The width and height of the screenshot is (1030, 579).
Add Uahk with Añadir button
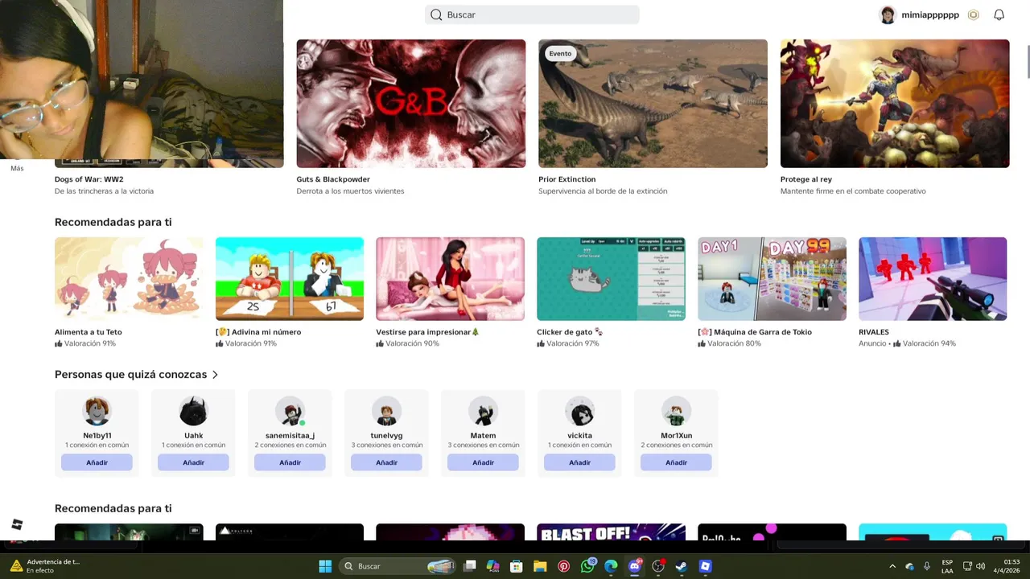[193, 462]
